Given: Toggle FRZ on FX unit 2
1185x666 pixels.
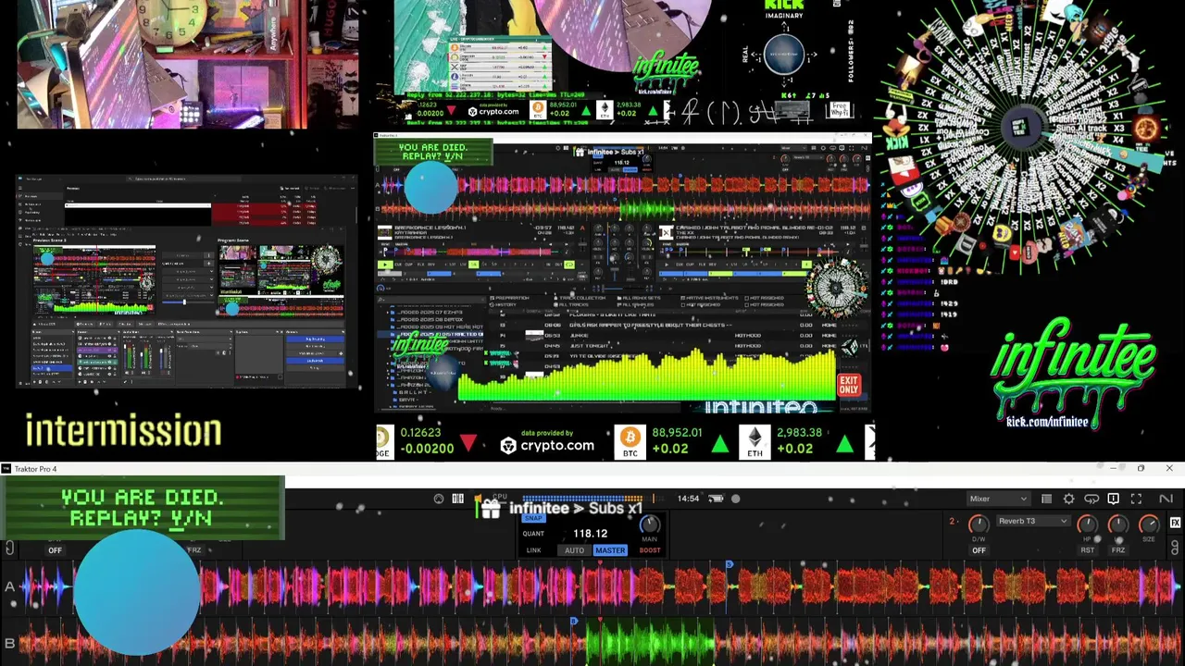Looking at the screenshot, I should point(1118,550).
